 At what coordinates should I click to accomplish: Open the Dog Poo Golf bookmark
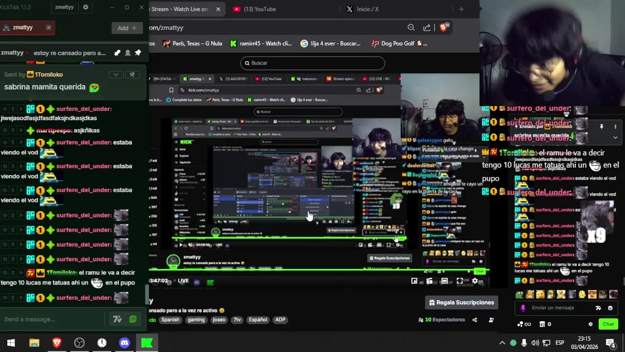click(x=399, y=44)
